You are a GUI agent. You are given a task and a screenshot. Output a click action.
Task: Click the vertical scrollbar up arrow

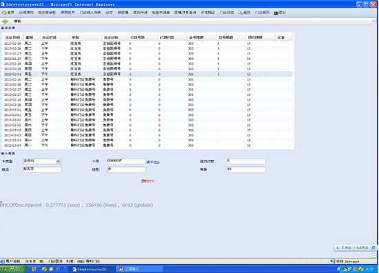(x=374, y=20)
